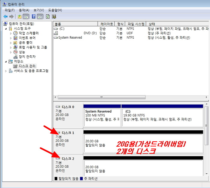Sort by the 파일 시스템 column header
Screen dimensions: 210x188
point(136,24)
